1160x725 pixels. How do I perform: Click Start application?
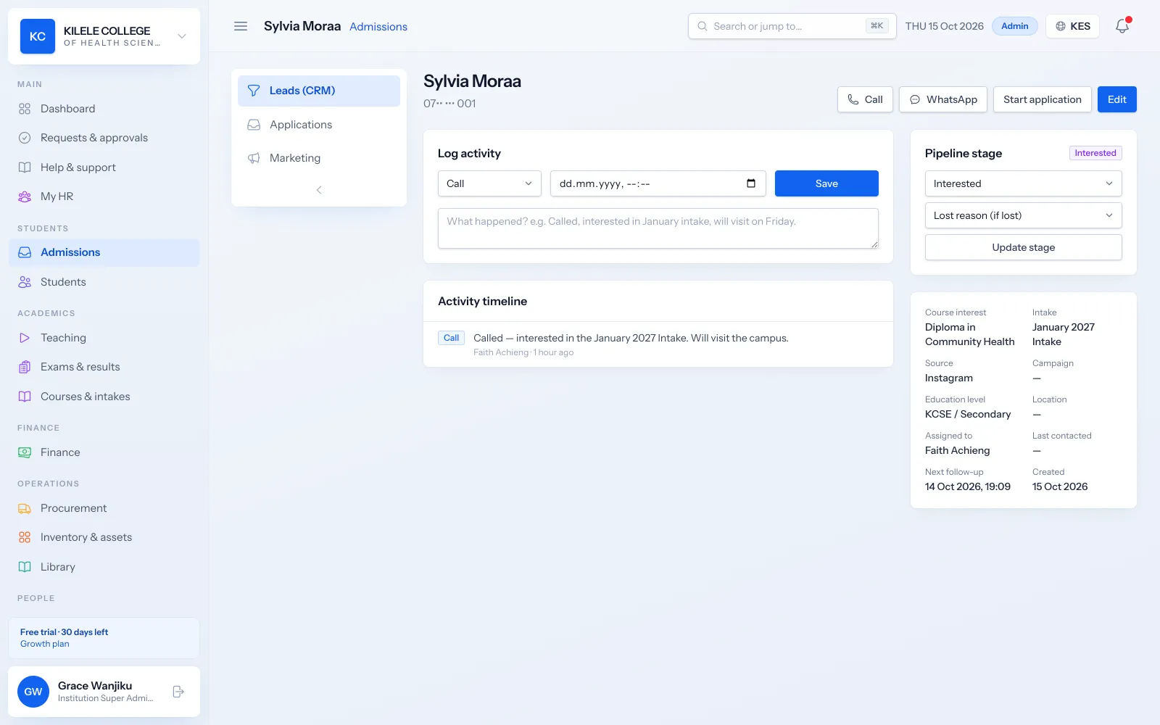tap(1043, 99)
